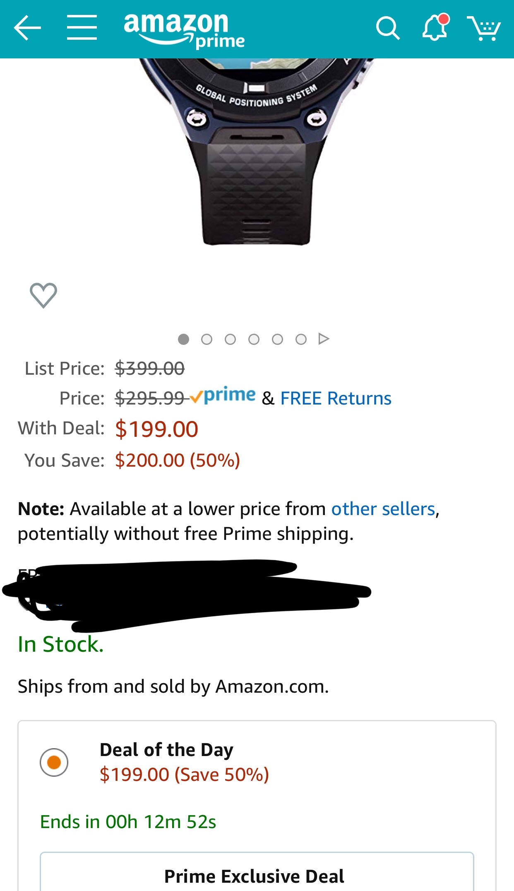Open the search magnifier icon

coord(387,28)
